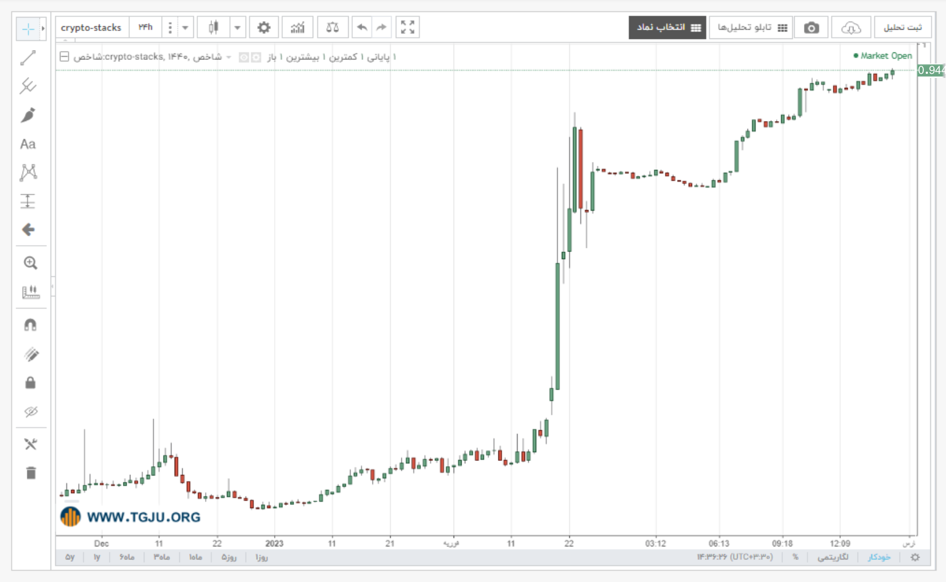Toggle fullscreen chart mode
Image resolution: width=946 pixels, height=582 pixels.
pos(408,27)
